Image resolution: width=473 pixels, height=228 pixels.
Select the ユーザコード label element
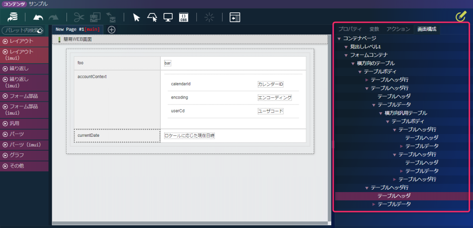[x=270, y=111]
